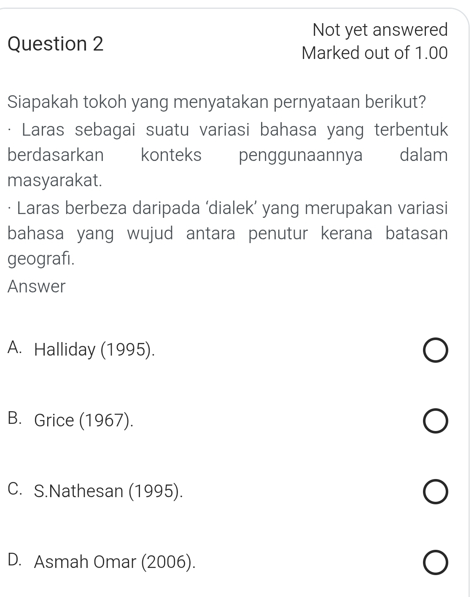Click the option letter "A."
This screenshot has width=474, height=597.
click(15, 348)
